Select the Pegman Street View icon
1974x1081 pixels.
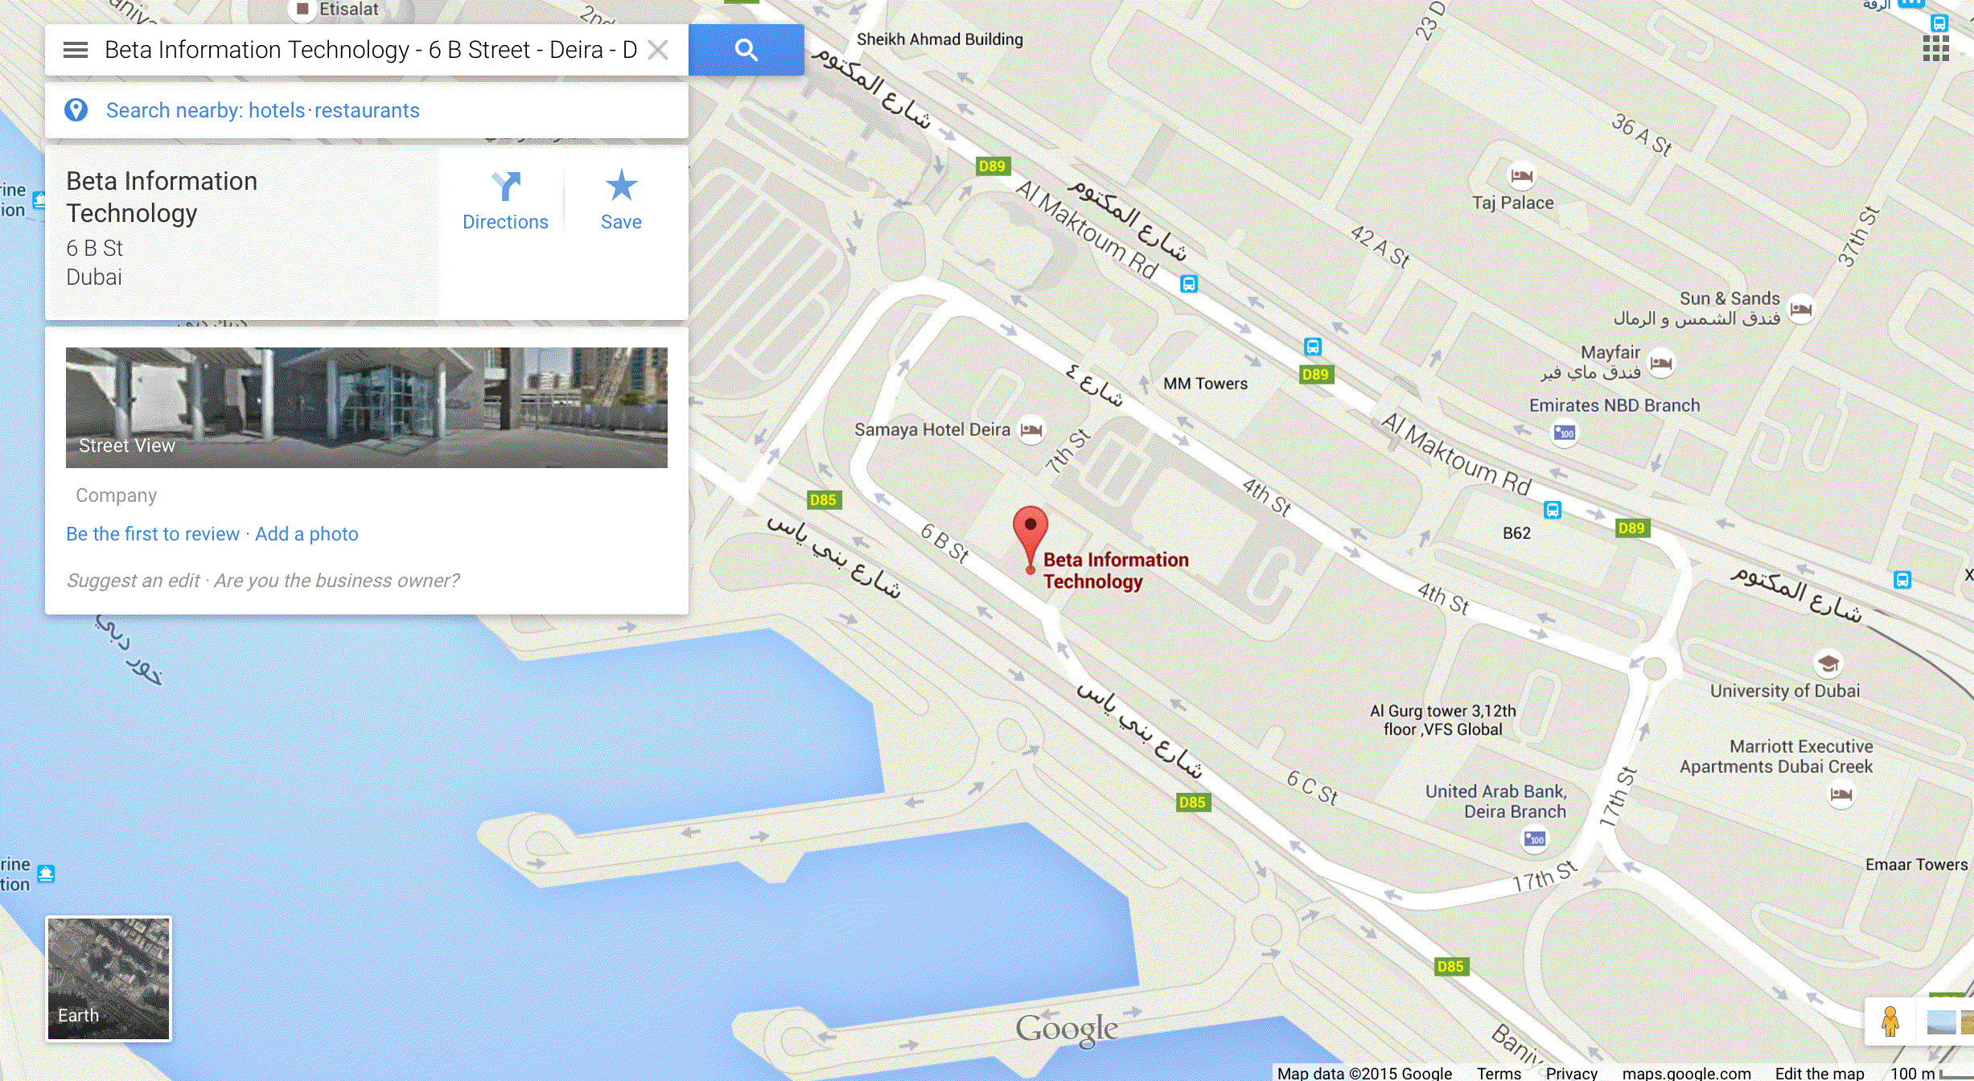[1890, 1022]
